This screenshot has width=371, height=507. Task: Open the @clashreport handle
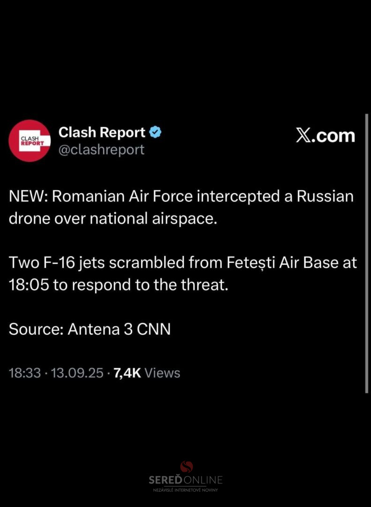tap(101, 150)
